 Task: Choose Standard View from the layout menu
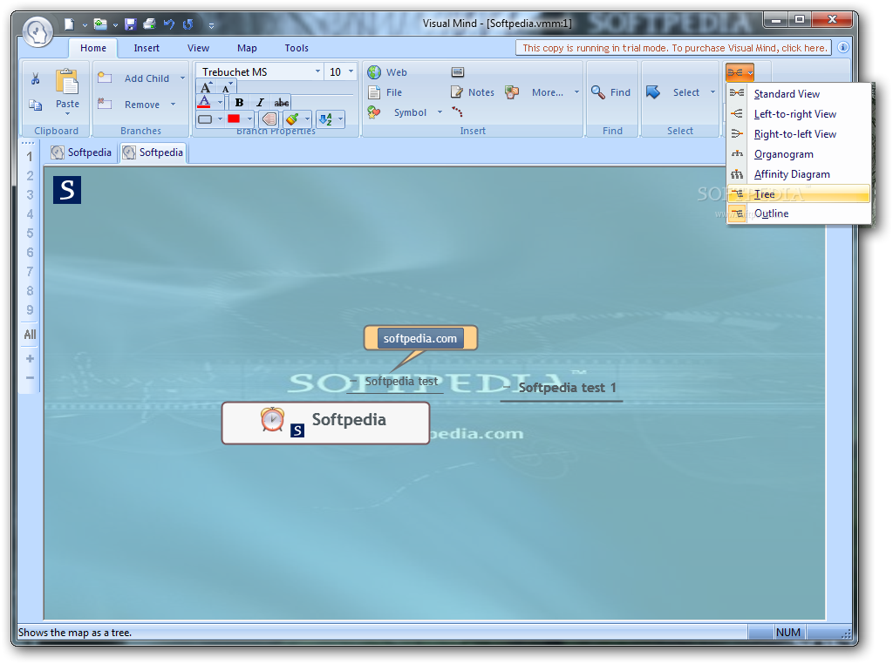[799, 94]
